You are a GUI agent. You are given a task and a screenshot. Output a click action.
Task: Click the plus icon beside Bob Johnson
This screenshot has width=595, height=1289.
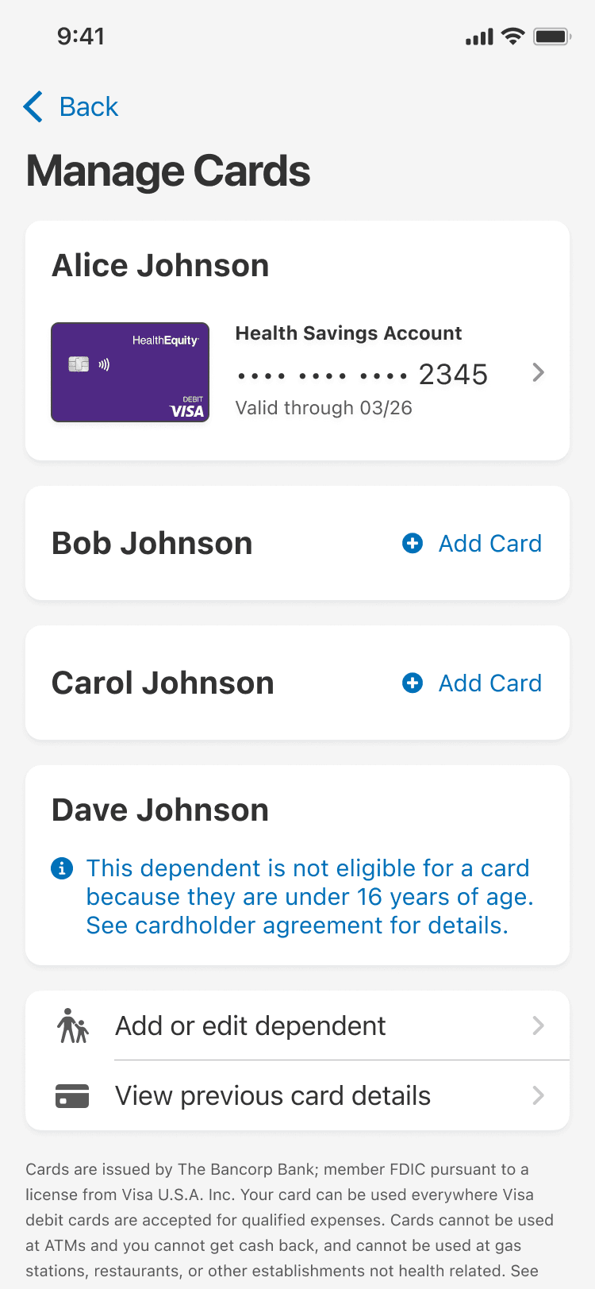413,543
